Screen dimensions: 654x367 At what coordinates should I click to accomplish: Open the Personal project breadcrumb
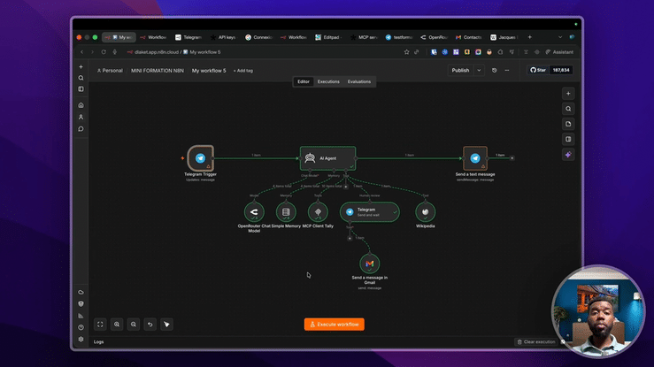coord(110,71)
